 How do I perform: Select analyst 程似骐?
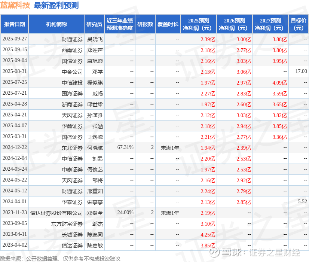click(95, 83)
